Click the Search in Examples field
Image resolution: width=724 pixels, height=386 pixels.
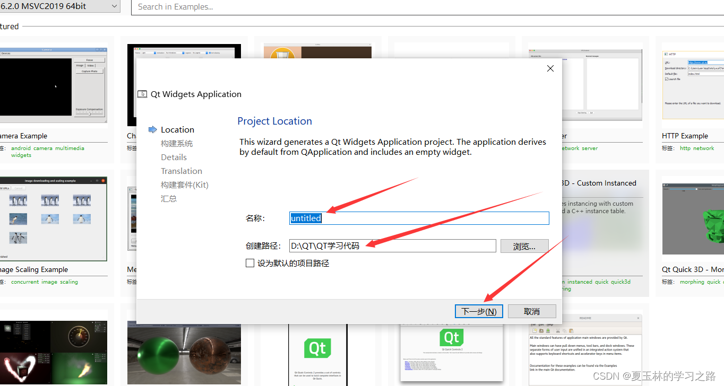click(427, 7)
